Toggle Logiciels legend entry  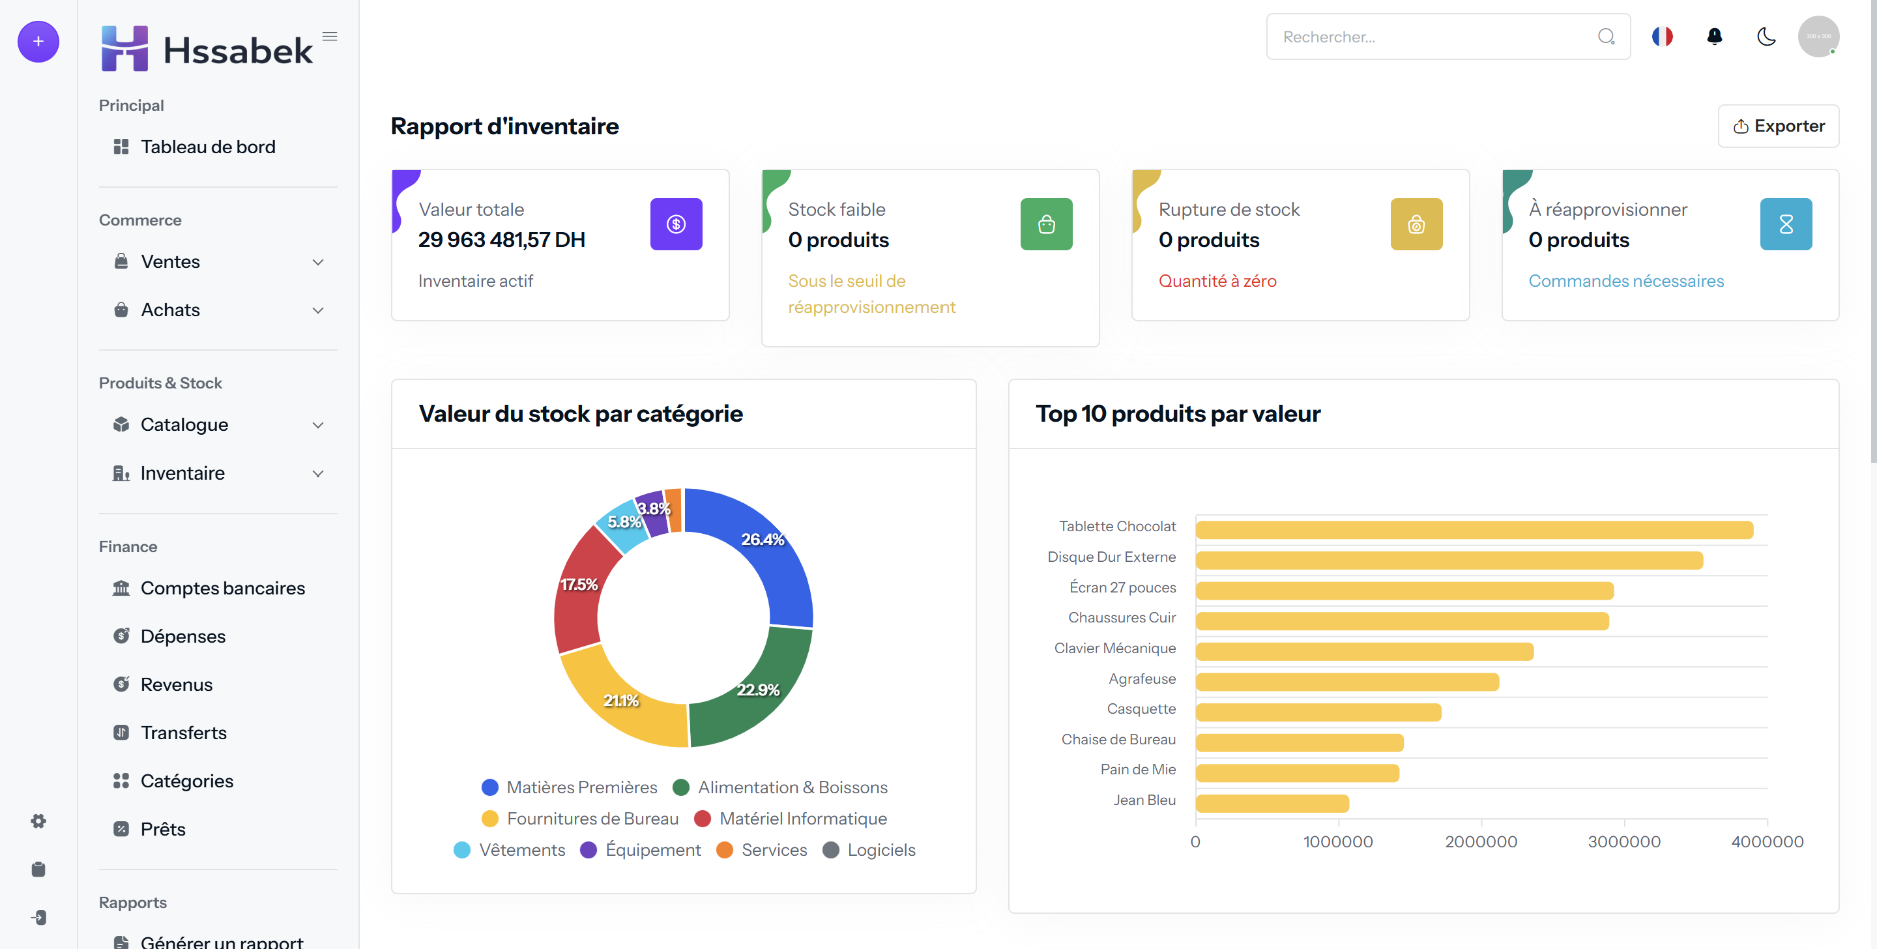click(869, 850)
